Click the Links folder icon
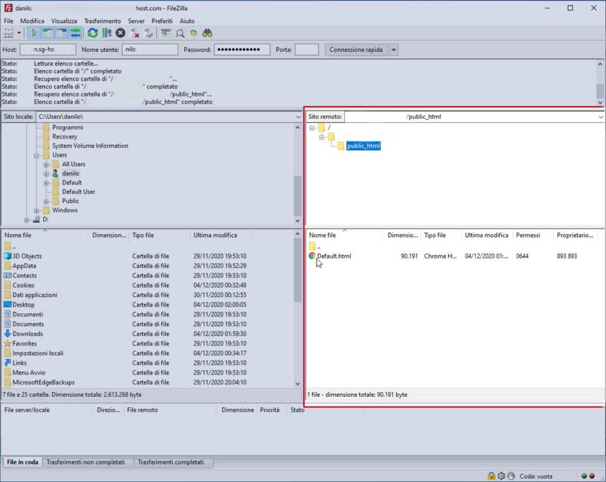 7,363
